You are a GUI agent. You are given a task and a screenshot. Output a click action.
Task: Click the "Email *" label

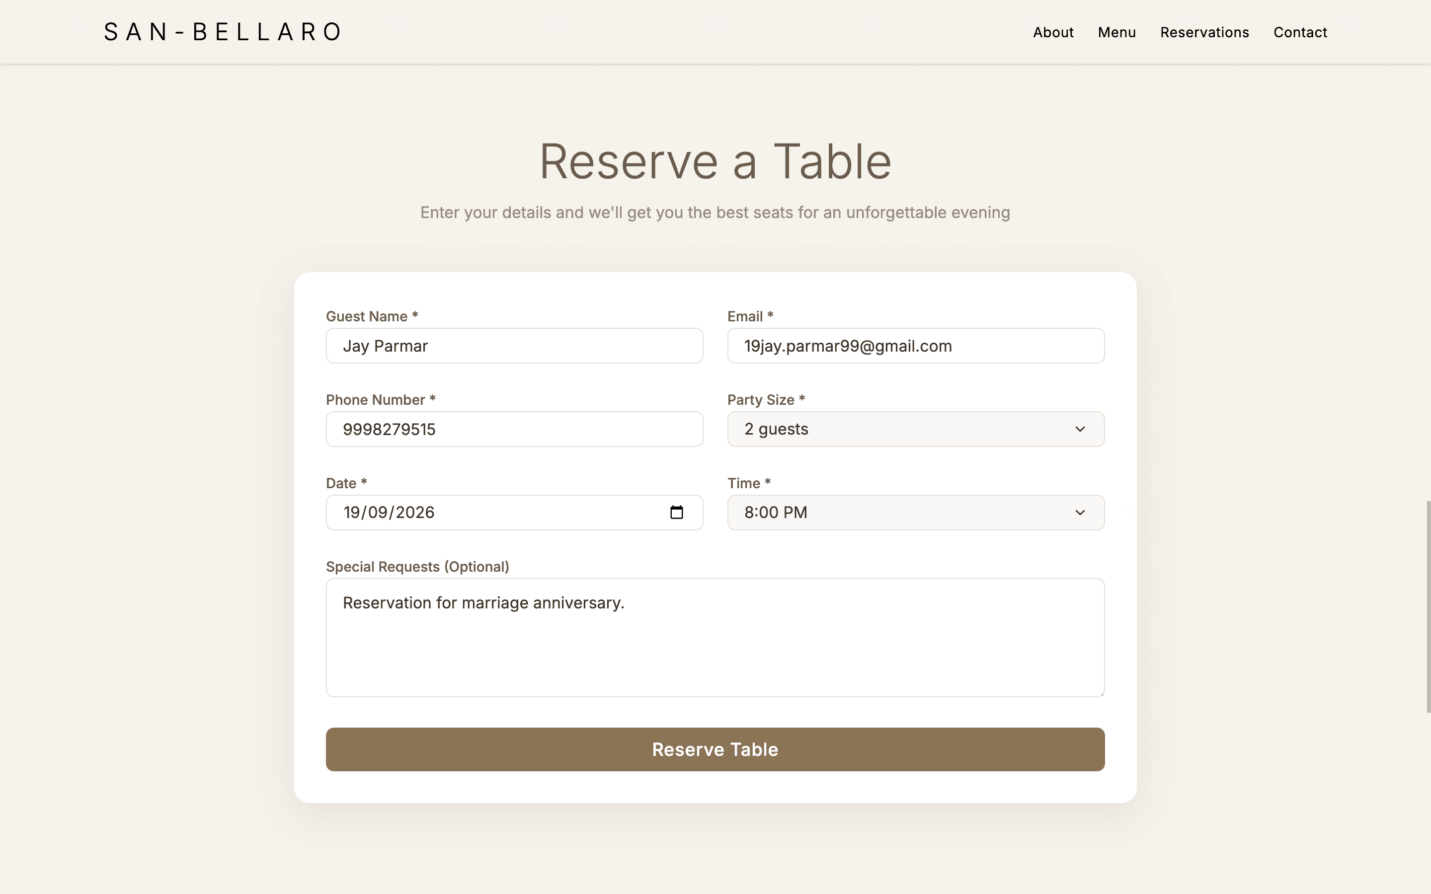tap(750, 316)
